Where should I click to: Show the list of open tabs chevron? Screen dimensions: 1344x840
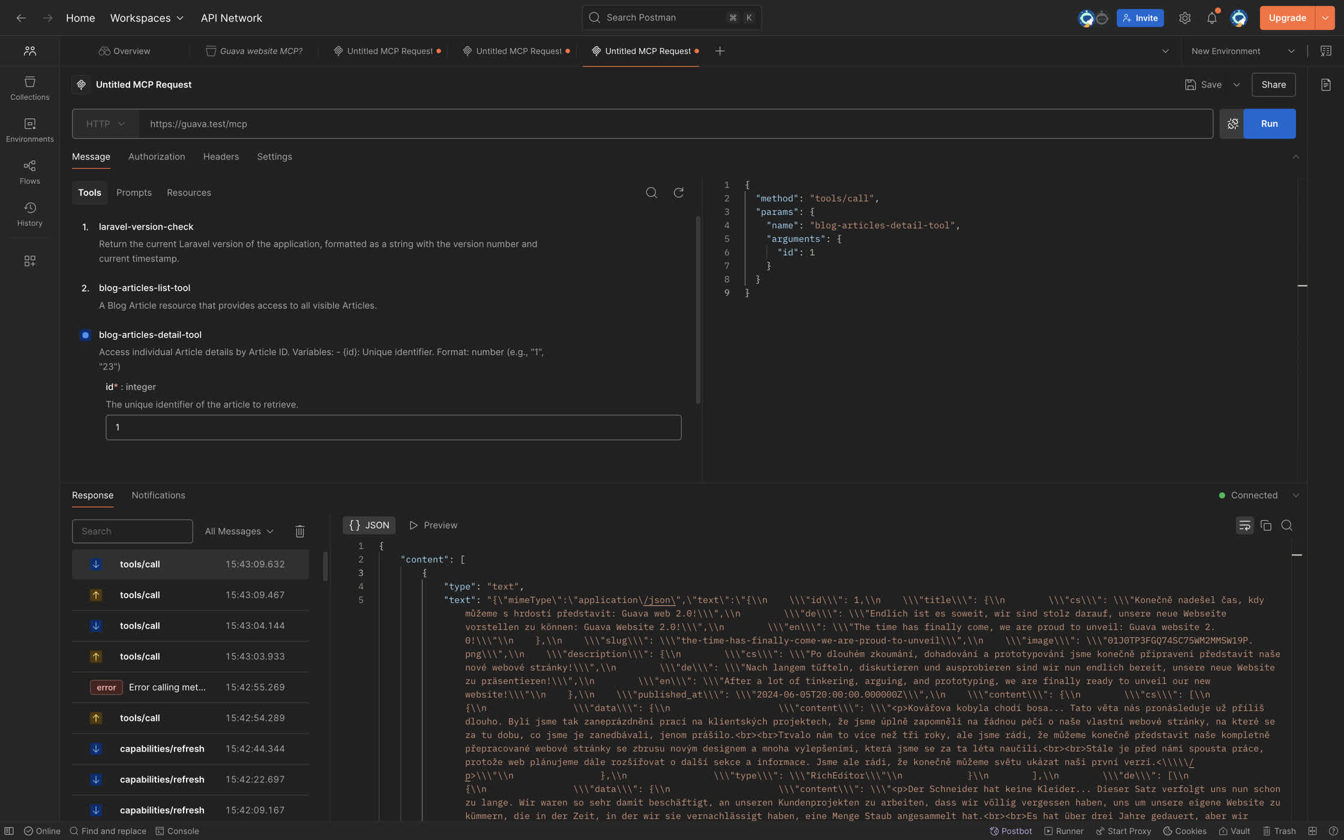pos(1165,51)
